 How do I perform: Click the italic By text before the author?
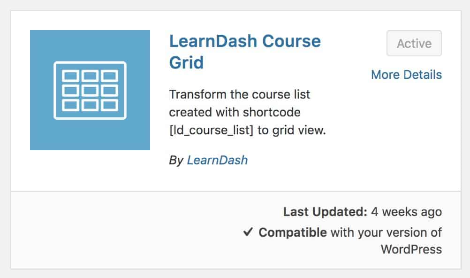point(176,160)
